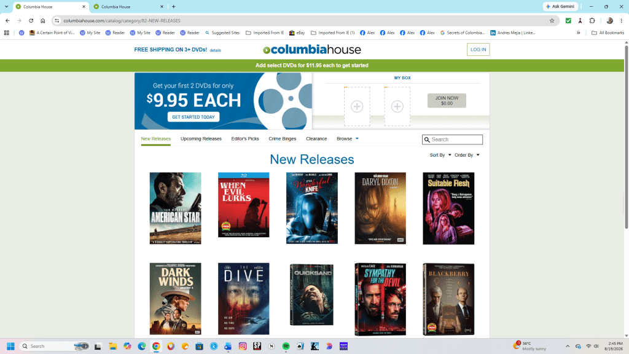
Task: Open a new browser tab
Action: (x=173, y=6)
